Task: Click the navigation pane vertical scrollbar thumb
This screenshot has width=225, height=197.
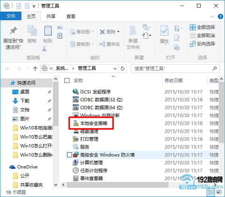Action: click(55, 104)
